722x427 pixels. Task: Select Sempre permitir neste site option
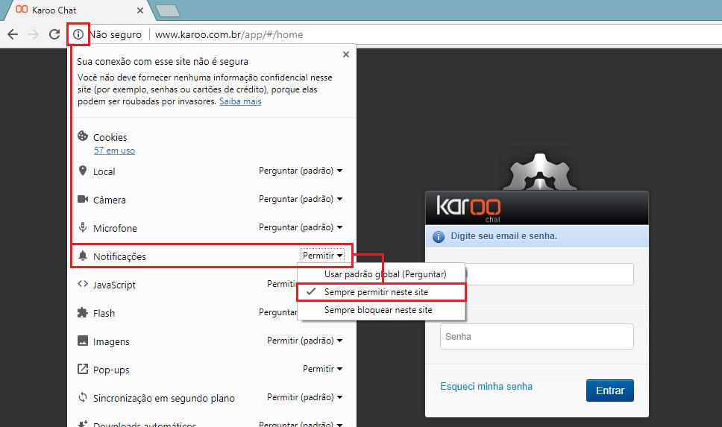click(x=381, y=292)
